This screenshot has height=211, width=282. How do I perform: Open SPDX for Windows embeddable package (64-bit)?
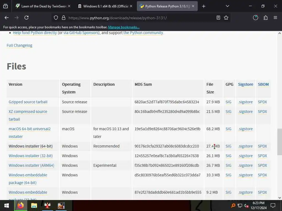click(x=262, y=175)
